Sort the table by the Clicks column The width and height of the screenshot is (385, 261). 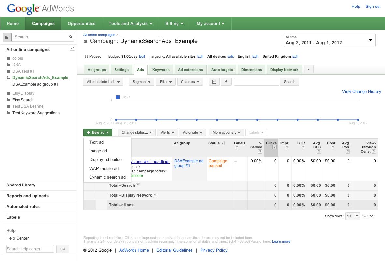271,143
